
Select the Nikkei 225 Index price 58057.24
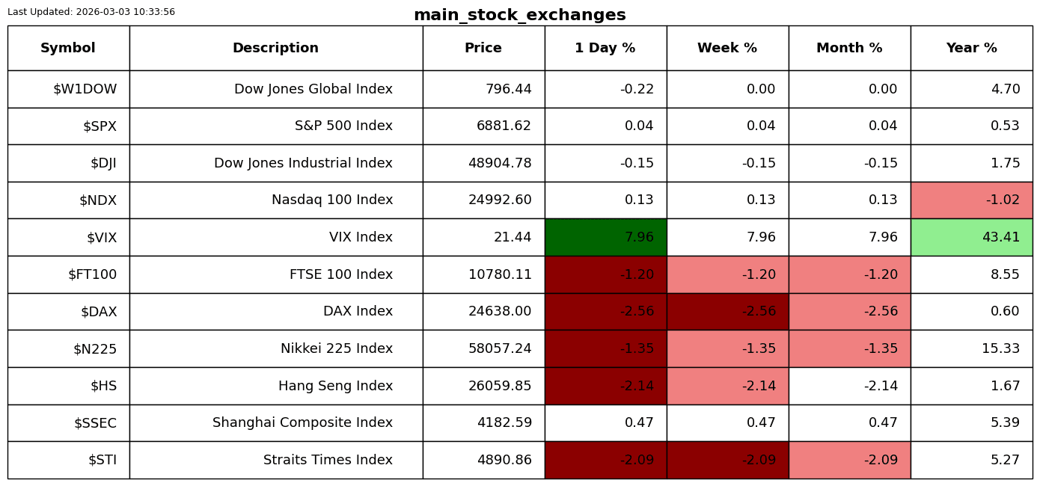pyautogui.click(x=500, y=348)
